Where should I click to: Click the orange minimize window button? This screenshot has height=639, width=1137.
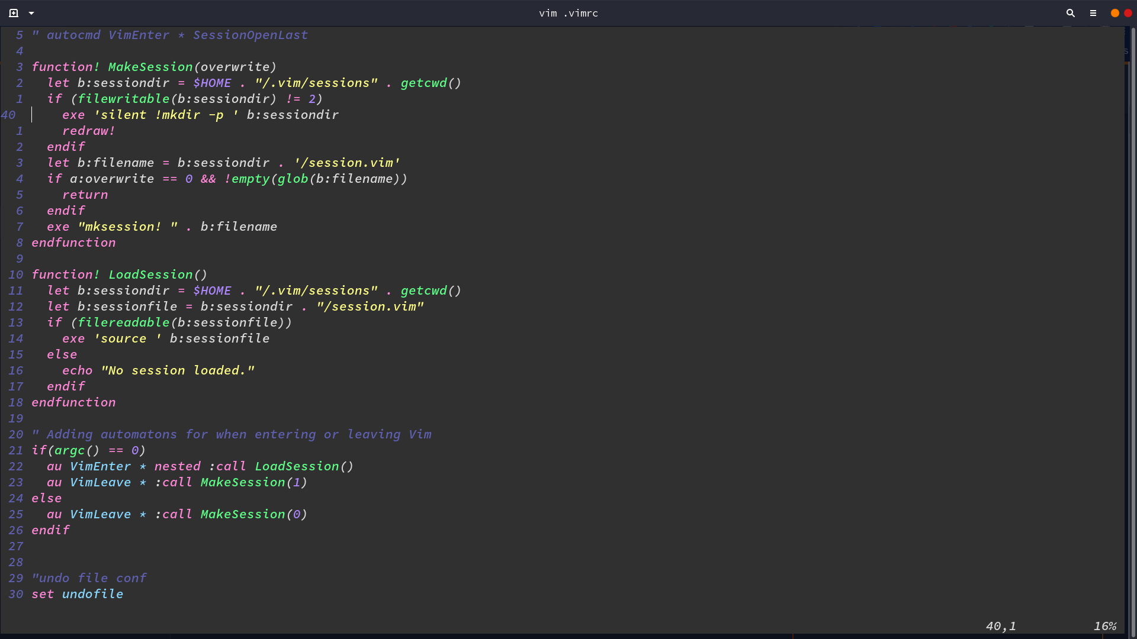[x=1114, y=13]
